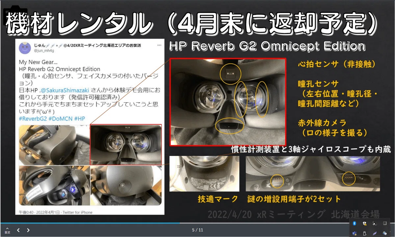395x237 pixels.
Task: Click the 心拍センサ（非接触） label
Action: pyautogui.click(x=336, y=64)
